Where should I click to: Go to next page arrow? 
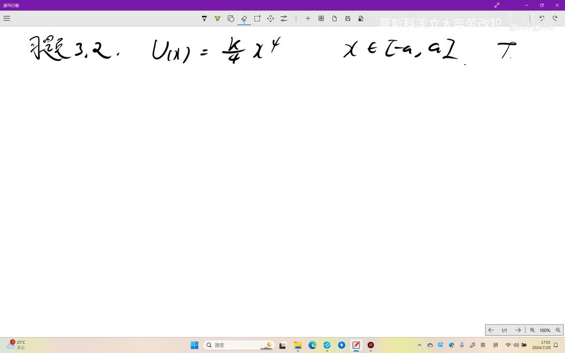coord(518,330)
